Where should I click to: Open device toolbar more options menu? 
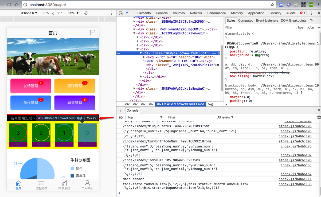[x=111, y=13]
